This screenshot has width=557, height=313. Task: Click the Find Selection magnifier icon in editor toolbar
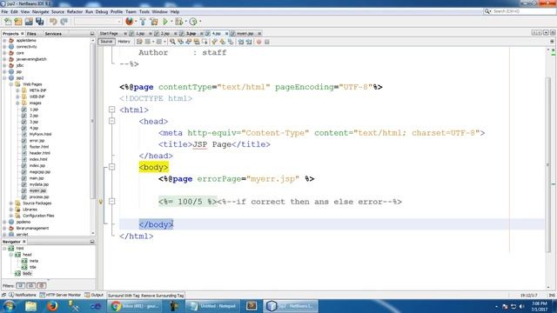(x=172, y=42)
